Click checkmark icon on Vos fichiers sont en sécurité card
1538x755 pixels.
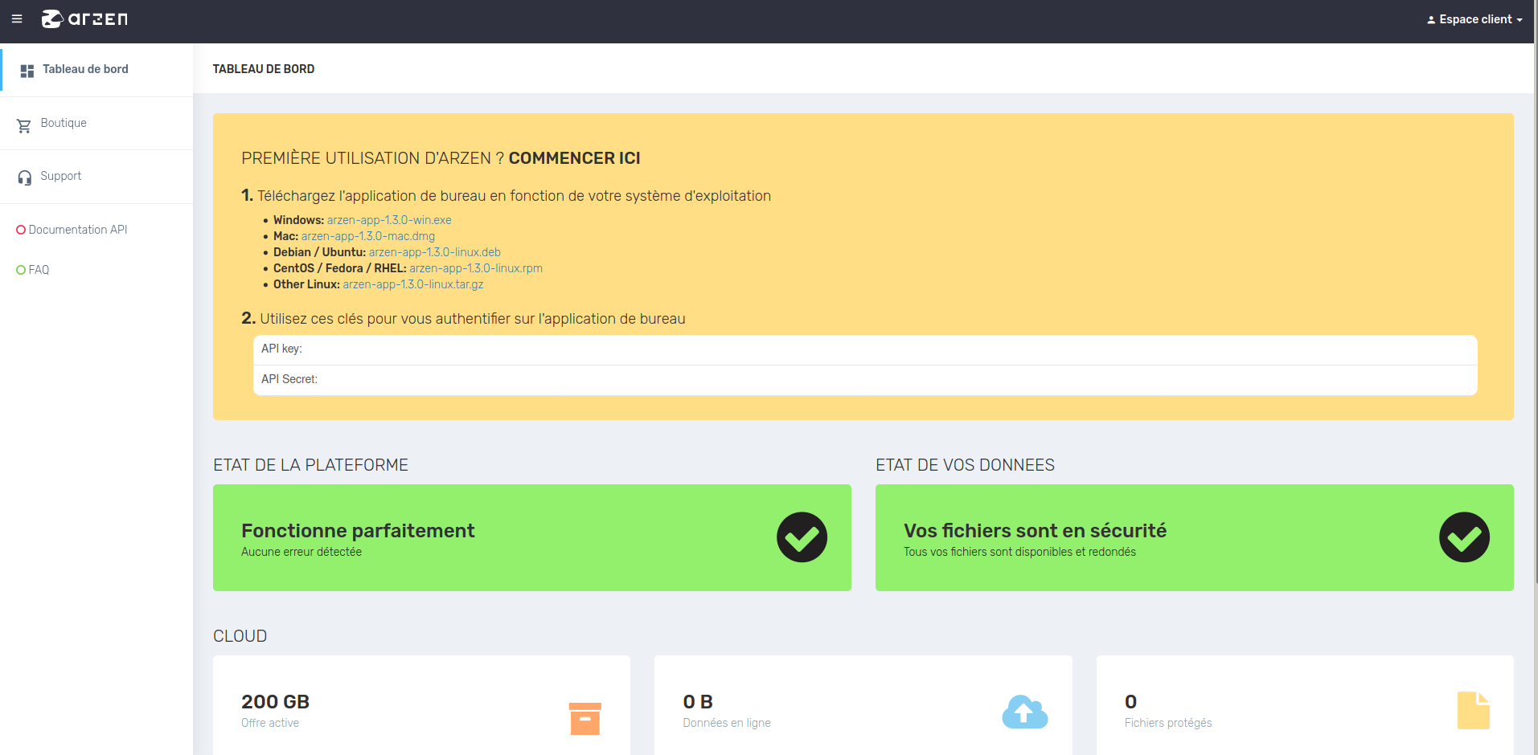[1464, 537]
